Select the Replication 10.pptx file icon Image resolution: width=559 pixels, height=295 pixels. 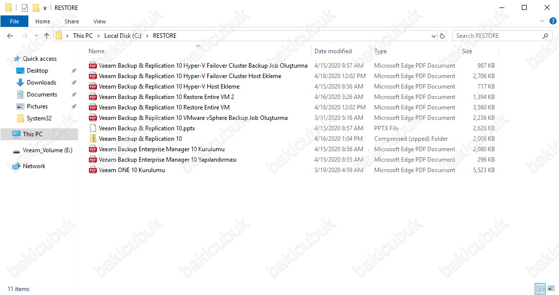pos(93,128)
